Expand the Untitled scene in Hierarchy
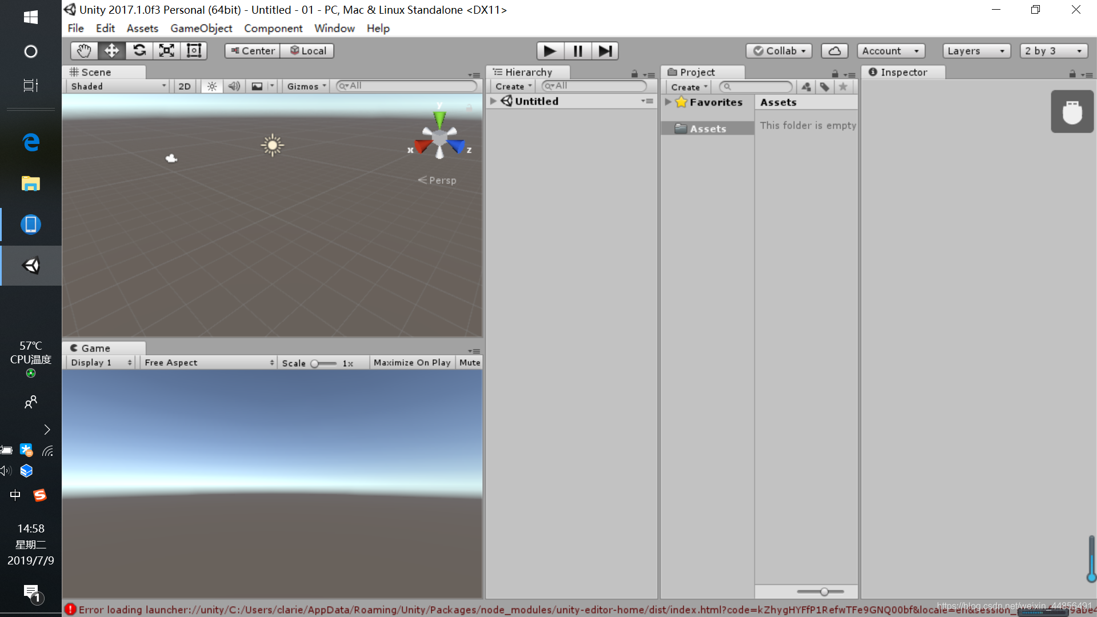 click(x=494, y=101)
